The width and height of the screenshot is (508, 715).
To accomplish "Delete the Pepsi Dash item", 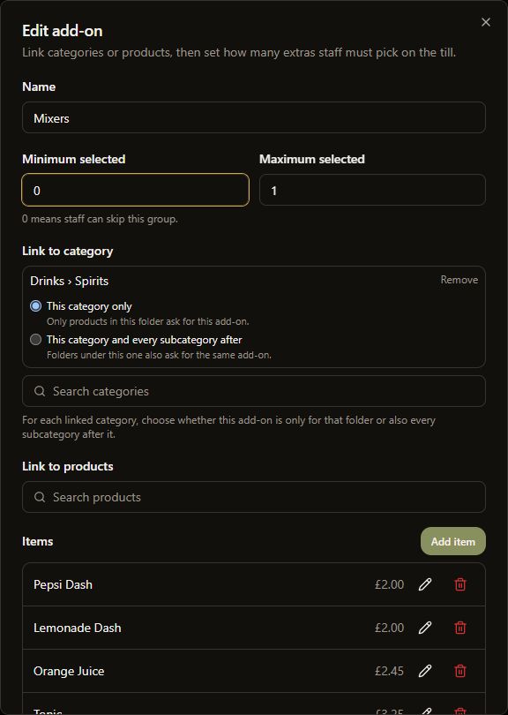I will [460, 584].
